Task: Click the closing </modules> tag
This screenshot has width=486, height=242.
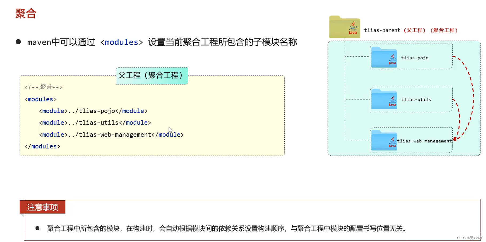Action: point(42,146)
